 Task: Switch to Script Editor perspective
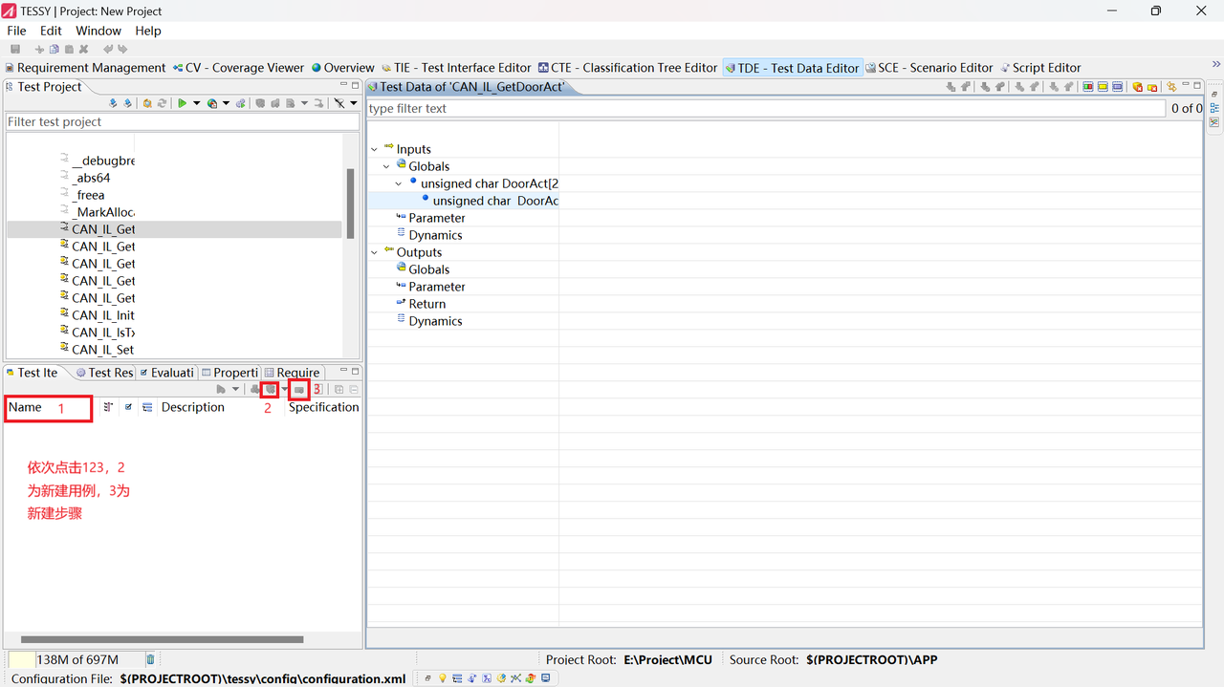point(1040,68)
